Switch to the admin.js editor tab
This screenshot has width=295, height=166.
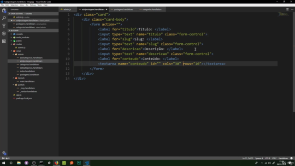pos(67,9)
